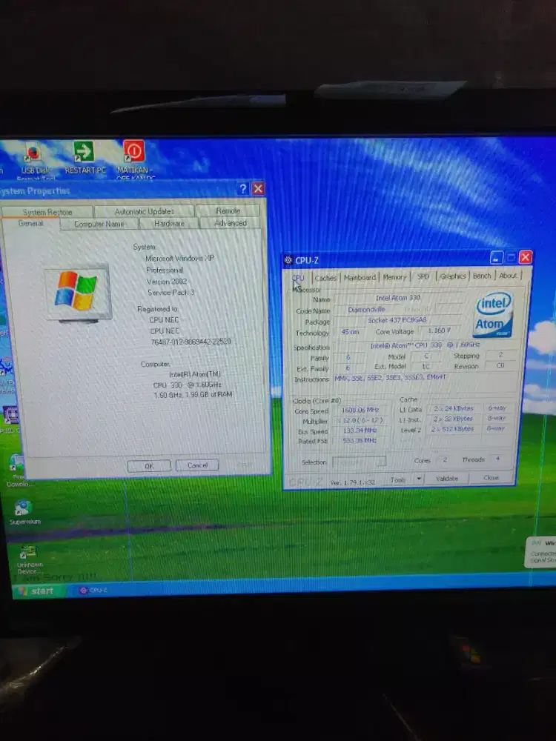The width and height of the screenshot is (556, 741).
Task: Click the L1 Data value 2 x 24 KBytes
Action: (x=454, y=408)
